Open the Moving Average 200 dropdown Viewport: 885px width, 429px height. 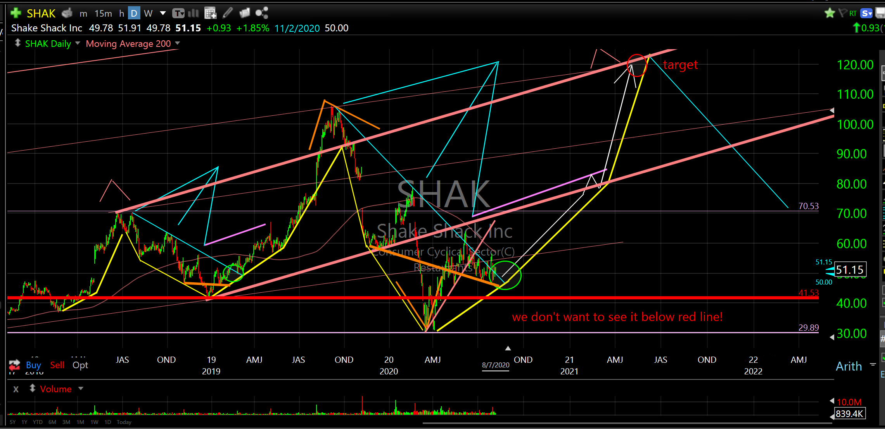click(x=178, y=43)
